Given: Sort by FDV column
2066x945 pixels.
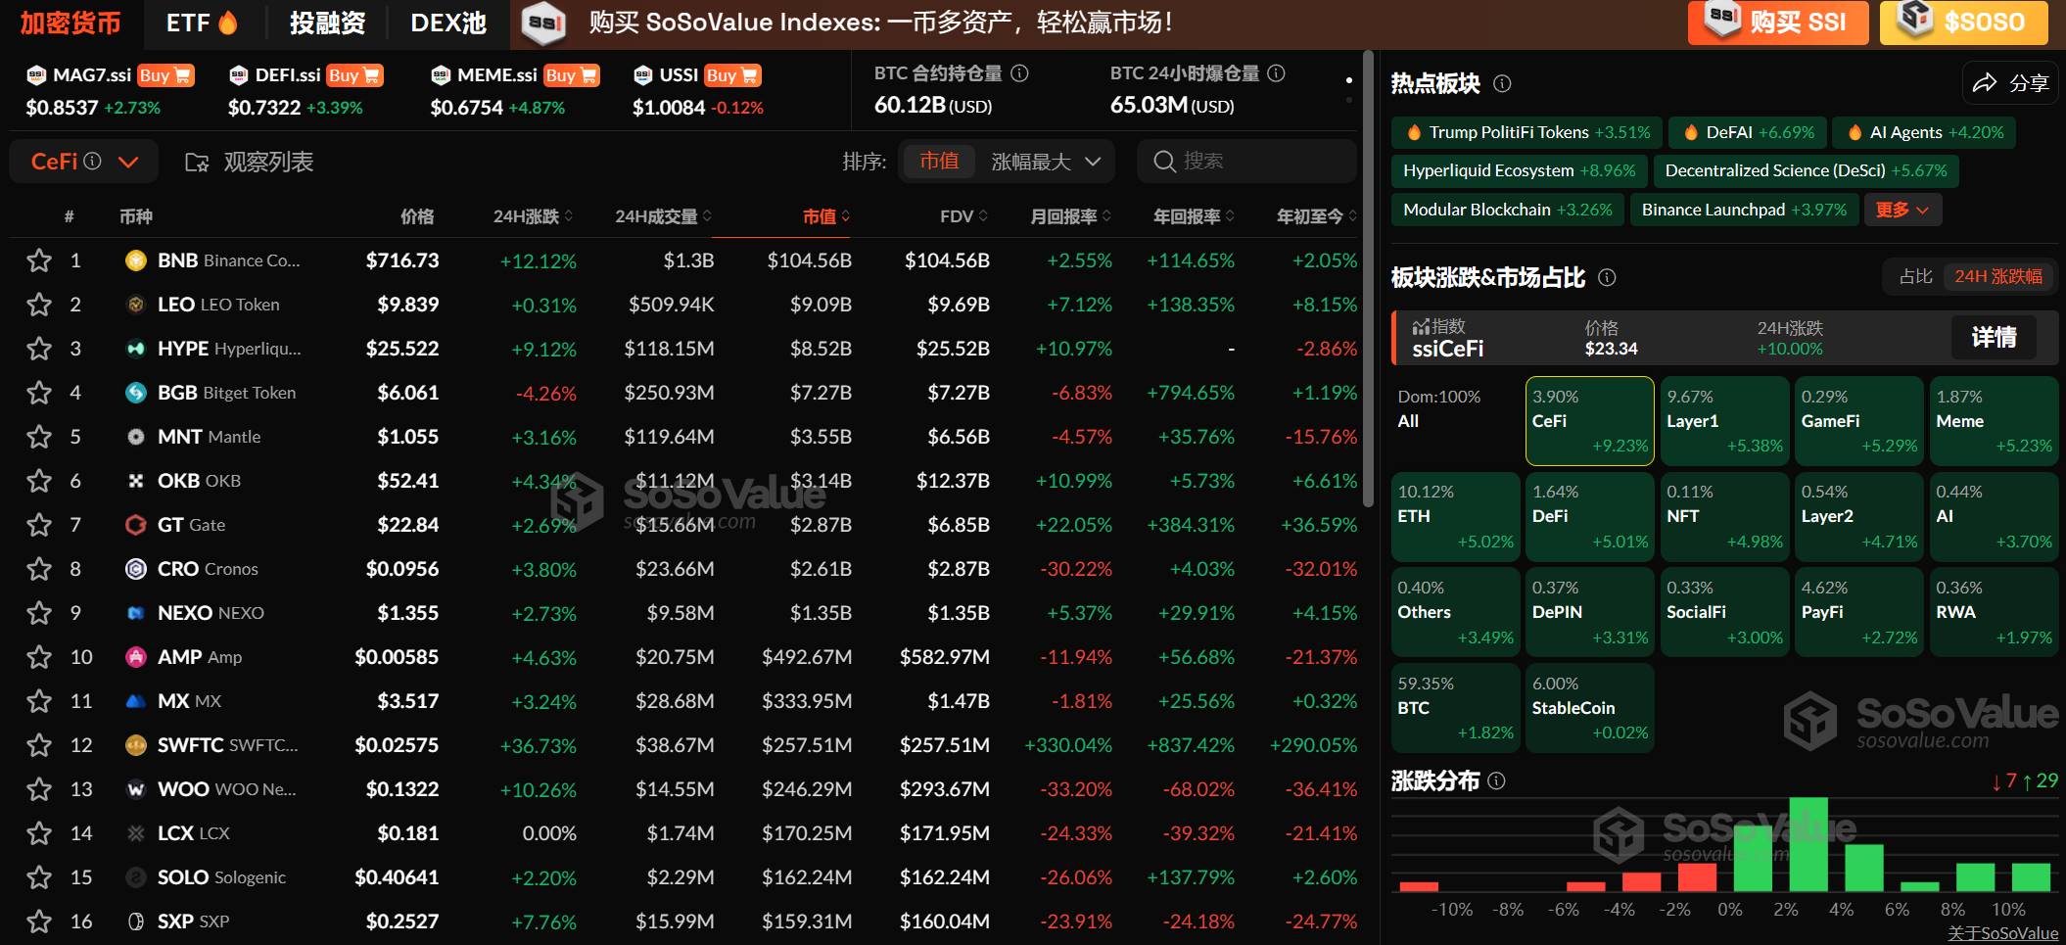Looking at the screenshot, I should coord(963,216).
